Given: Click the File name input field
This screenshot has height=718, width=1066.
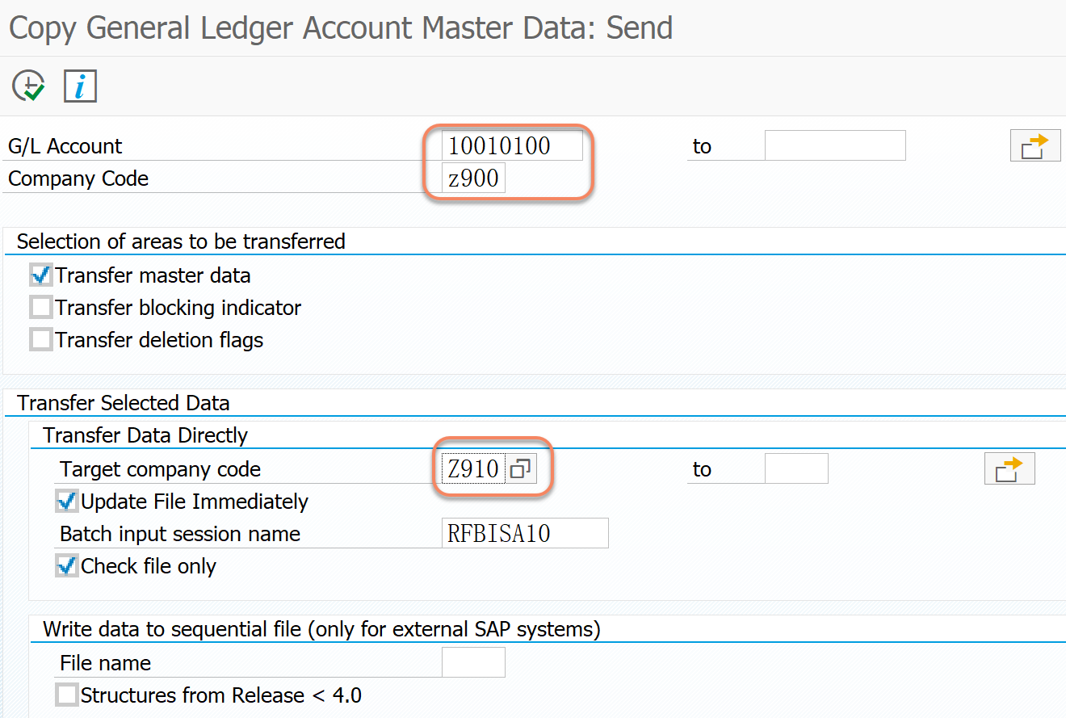Looking at the screenshot, I should pos(473,661).
